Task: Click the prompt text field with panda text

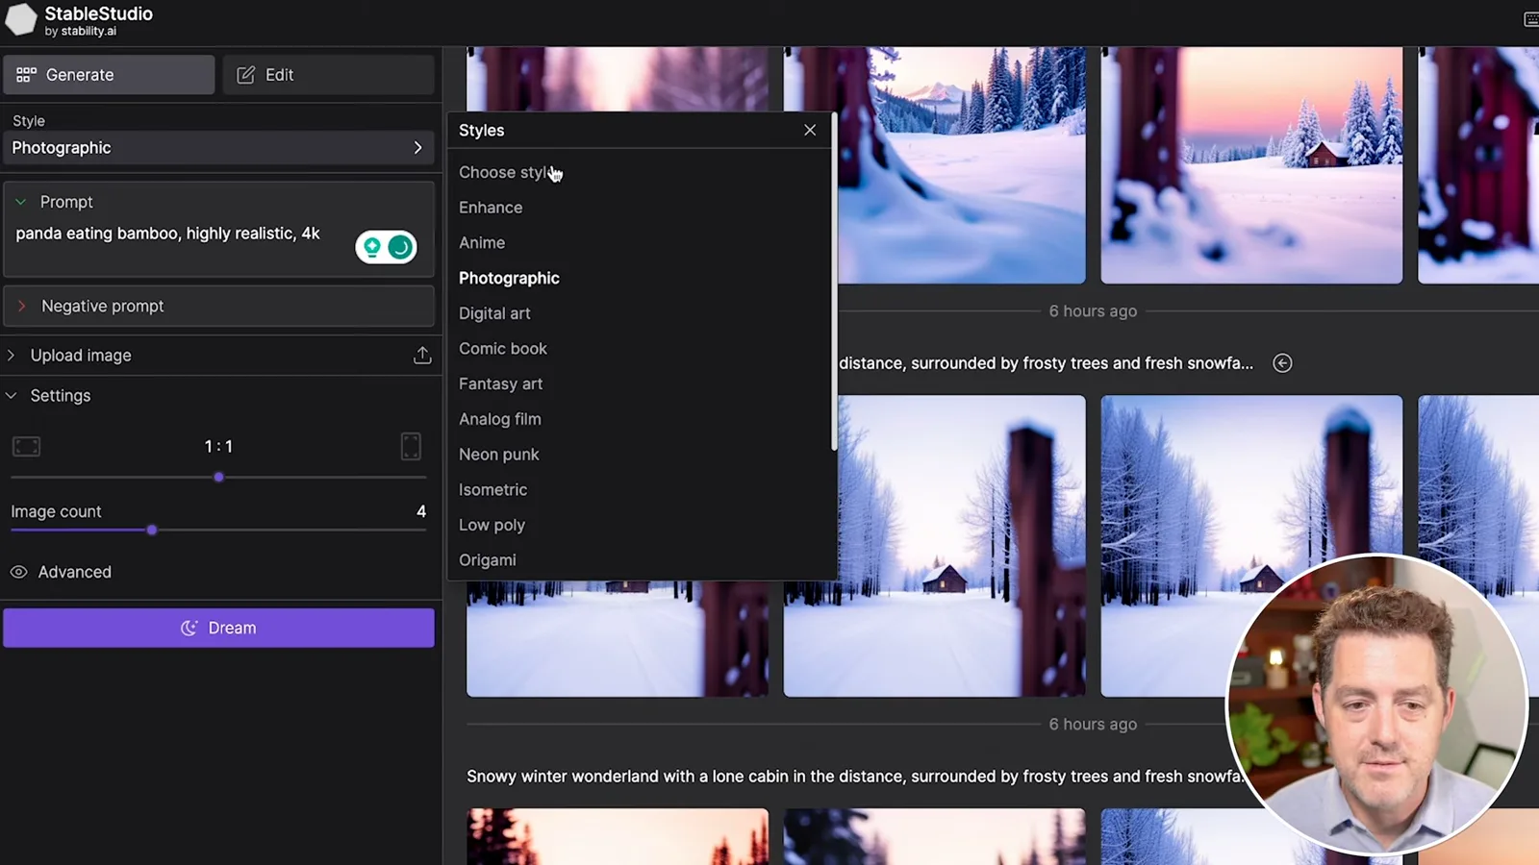Action: tap(168, 234)
